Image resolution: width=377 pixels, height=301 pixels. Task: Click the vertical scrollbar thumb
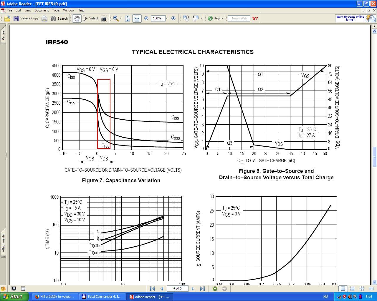(374, 157)
